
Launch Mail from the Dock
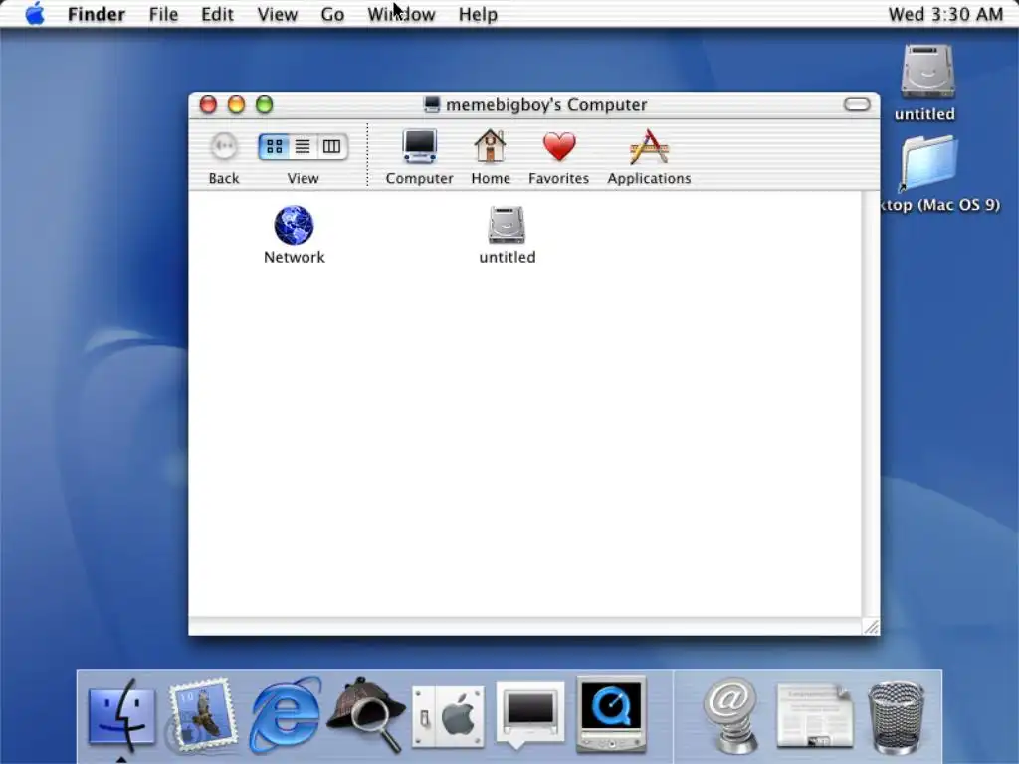[202, 715]
